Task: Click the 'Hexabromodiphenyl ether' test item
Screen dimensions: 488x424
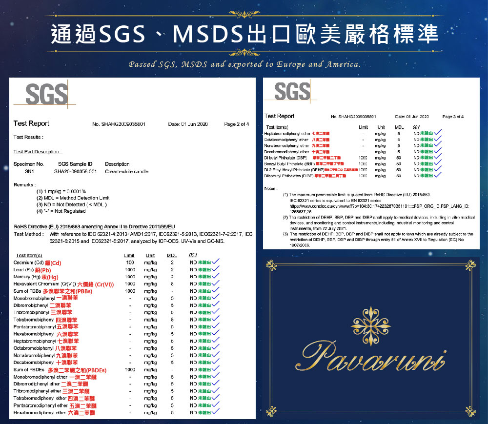Action: 54,413
